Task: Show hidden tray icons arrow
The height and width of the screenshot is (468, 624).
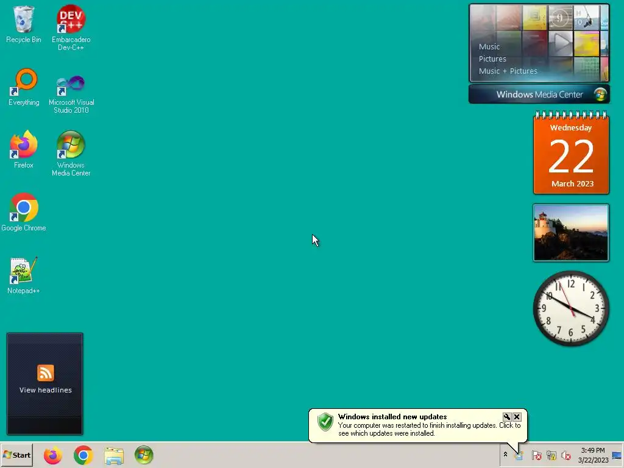Action: [505, 455]
